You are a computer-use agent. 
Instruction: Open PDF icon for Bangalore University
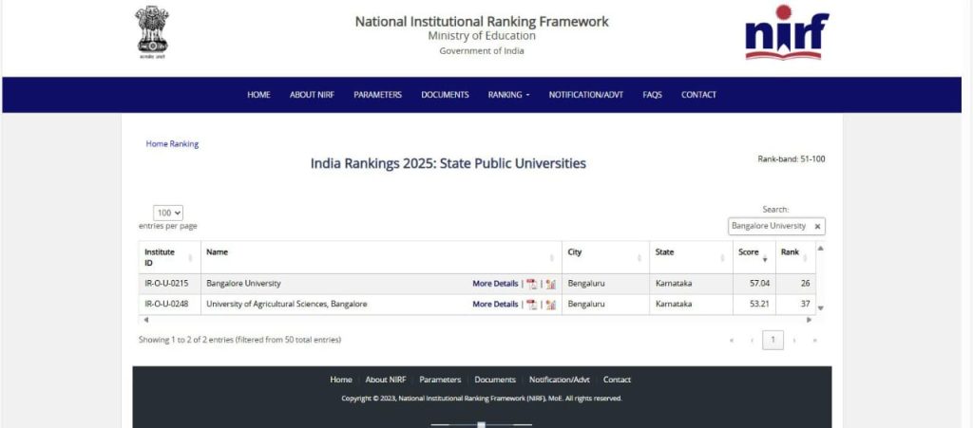532,284
